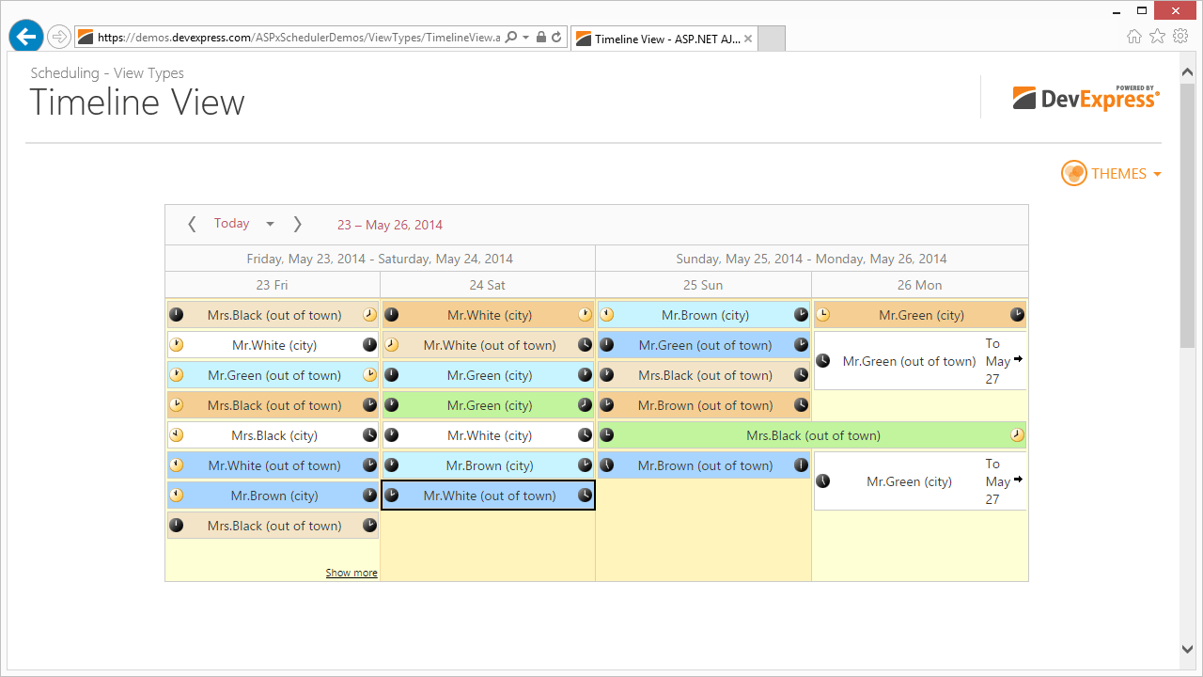Select Friday's Mr.White (out of town) appointment
1203x677 pixels.
[273, 465]
